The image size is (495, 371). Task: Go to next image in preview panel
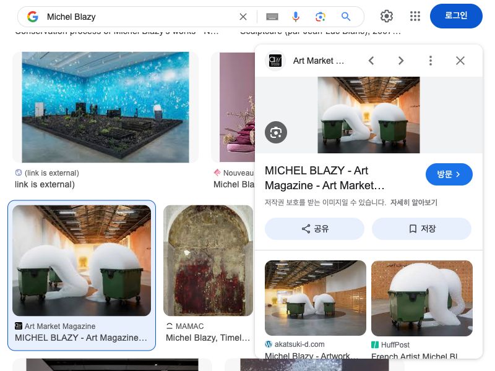[400, 61]
